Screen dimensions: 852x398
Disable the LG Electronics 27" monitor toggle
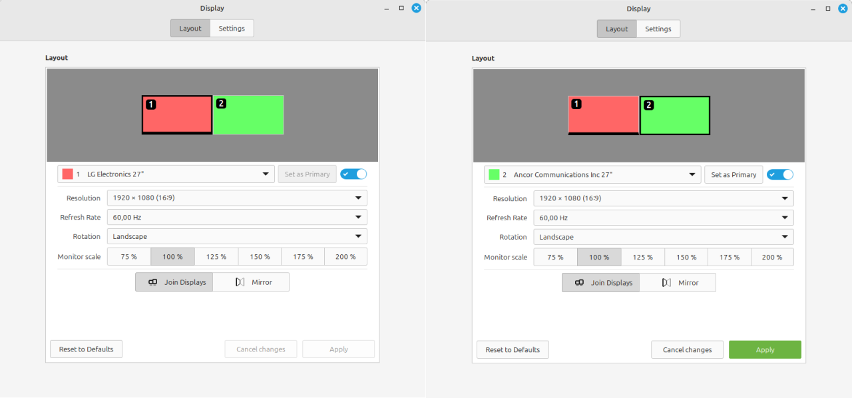[x=353, y=174]
